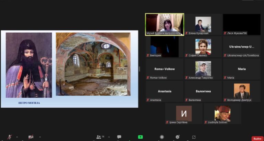This screenshot has height=141, width=264.
Task: Click the green Share Screen button
Action: click(140, 137)
